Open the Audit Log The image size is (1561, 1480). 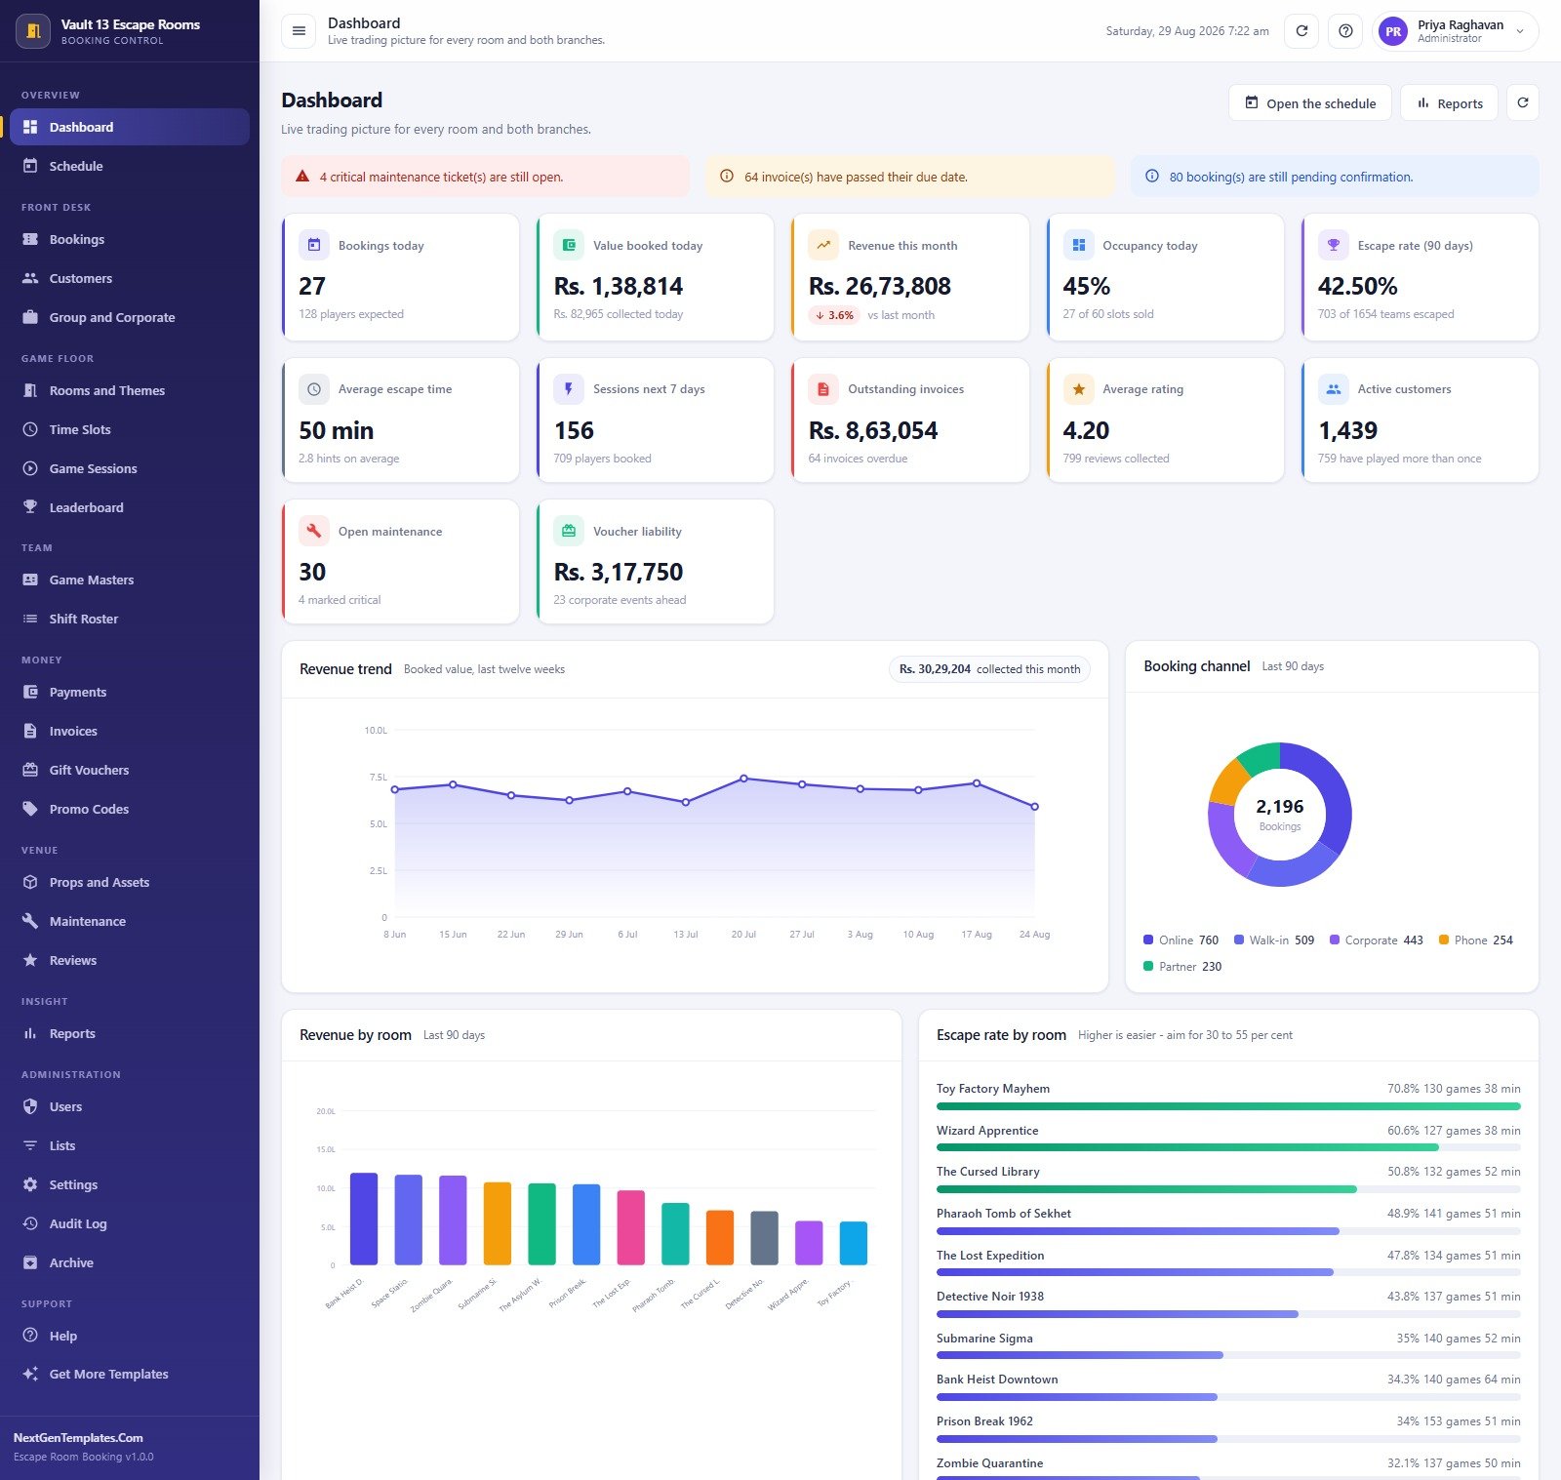(x=130, y=1223)
